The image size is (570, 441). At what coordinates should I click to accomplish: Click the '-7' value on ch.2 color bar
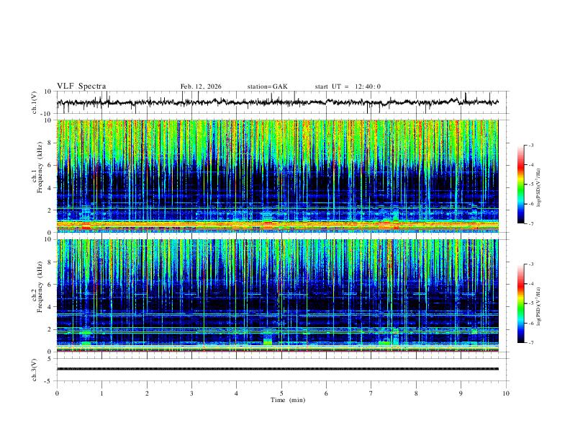click(530, 343)
